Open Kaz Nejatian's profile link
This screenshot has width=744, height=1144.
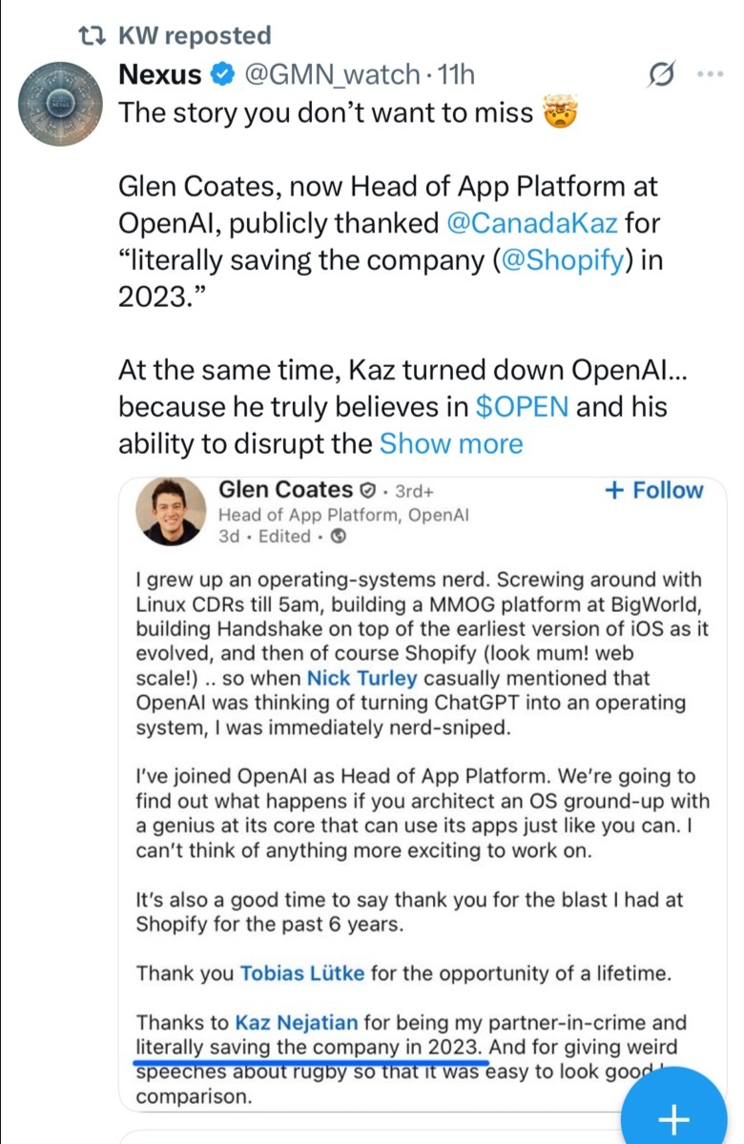[297, 1023]
